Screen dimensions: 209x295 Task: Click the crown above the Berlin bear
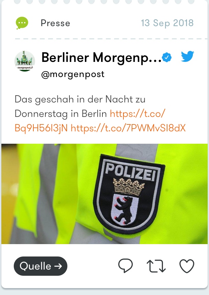point(129,187)
